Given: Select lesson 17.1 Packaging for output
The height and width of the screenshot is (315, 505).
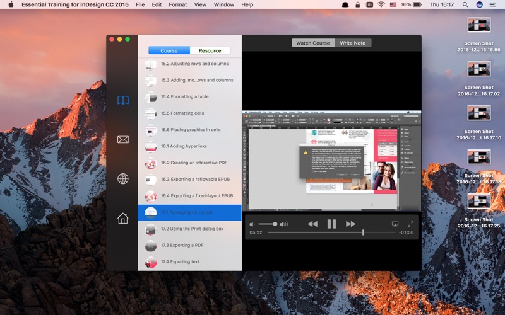Looking at the screenshot, I should pyautogui.click(x=190, y=212).
